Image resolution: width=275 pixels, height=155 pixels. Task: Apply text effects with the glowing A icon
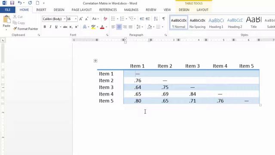85,27
